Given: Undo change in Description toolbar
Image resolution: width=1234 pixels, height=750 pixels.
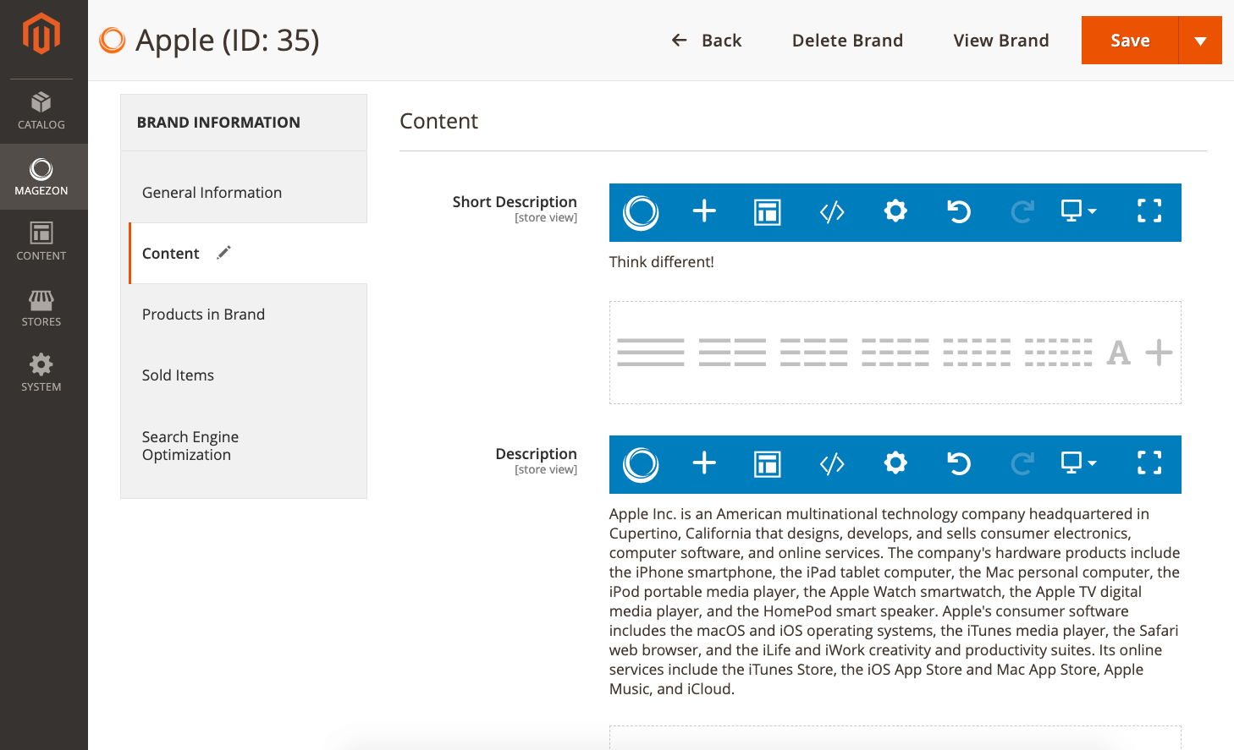Looking at the screenshot, I should (x=959, y=463).
